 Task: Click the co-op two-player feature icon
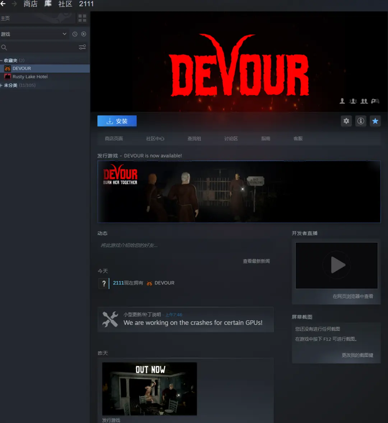click(364, 101)
